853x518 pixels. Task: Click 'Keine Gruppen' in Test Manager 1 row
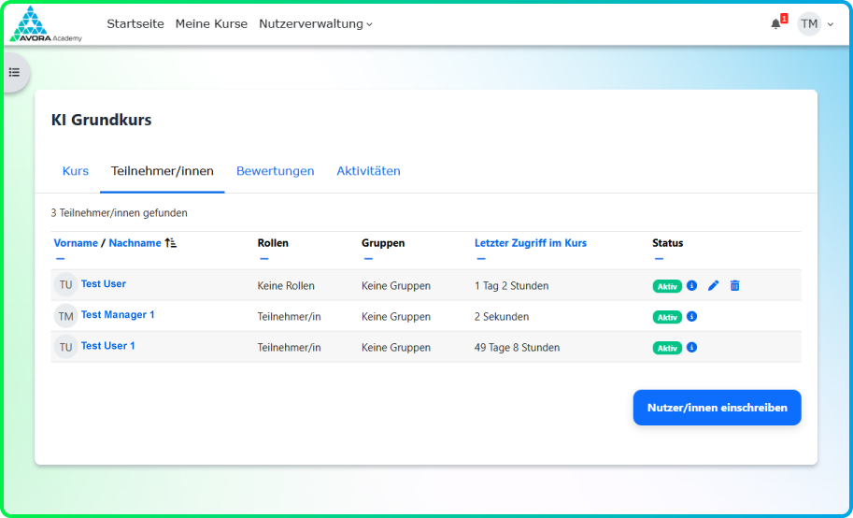click(x=396, y=317)
